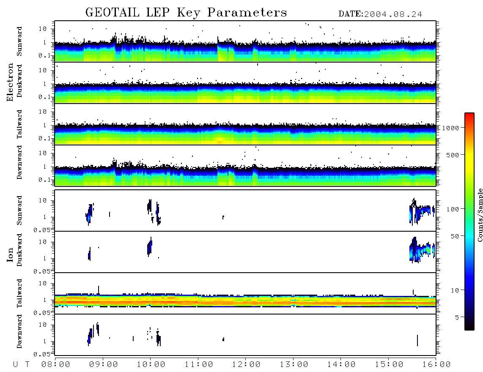483x372 pixels.
Task: Click the Electron Duskward spectrogram panel
Action: click(x=245, y=82)
